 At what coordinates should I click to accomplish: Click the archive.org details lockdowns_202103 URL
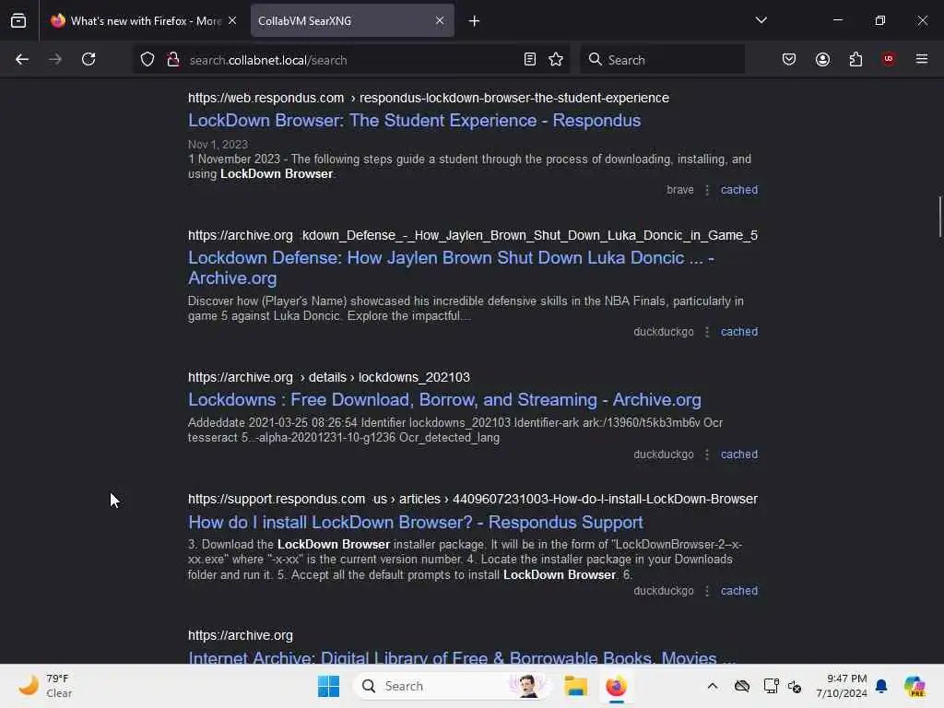(329, 377)
